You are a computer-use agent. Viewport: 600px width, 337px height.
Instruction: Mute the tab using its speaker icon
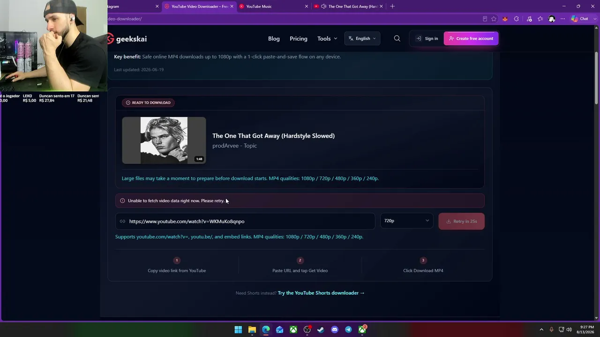(x=323, y=7)
